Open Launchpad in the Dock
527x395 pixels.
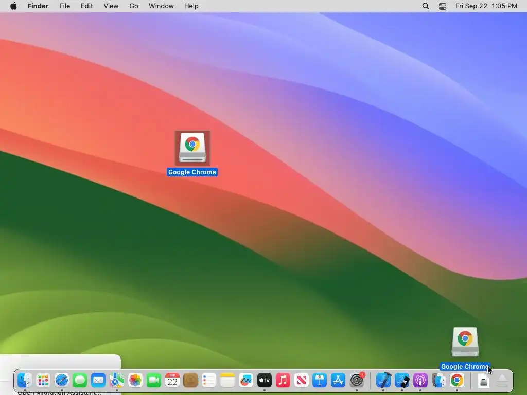43,380
